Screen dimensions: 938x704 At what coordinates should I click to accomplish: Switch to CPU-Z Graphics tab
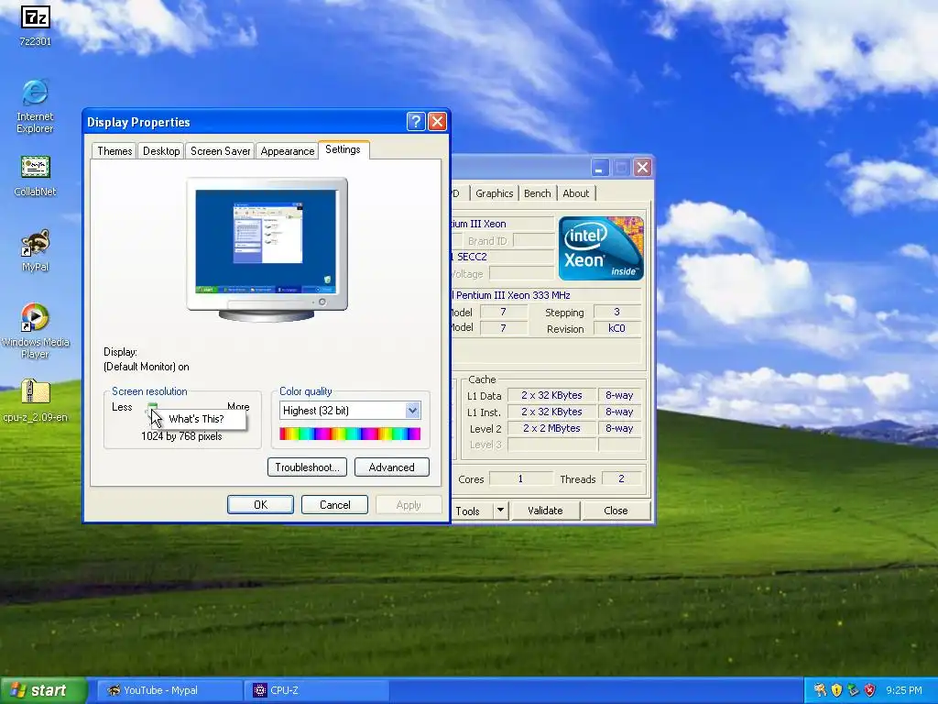click(x=494, y=193)
